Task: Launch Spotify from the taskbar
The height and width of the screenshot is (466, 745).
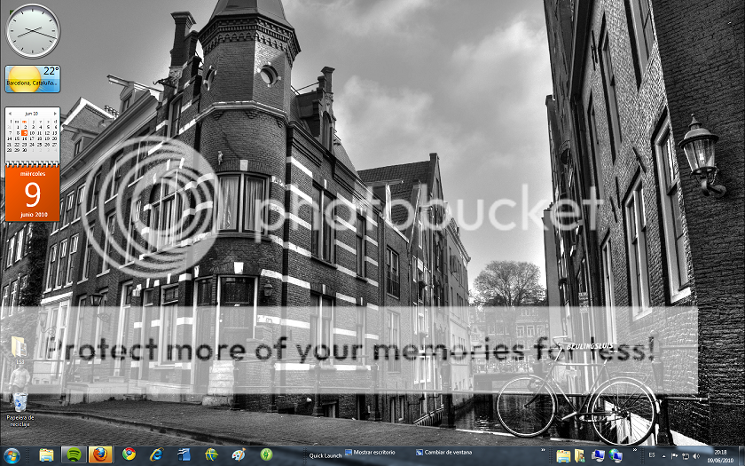Action: (x=74, y=454)
